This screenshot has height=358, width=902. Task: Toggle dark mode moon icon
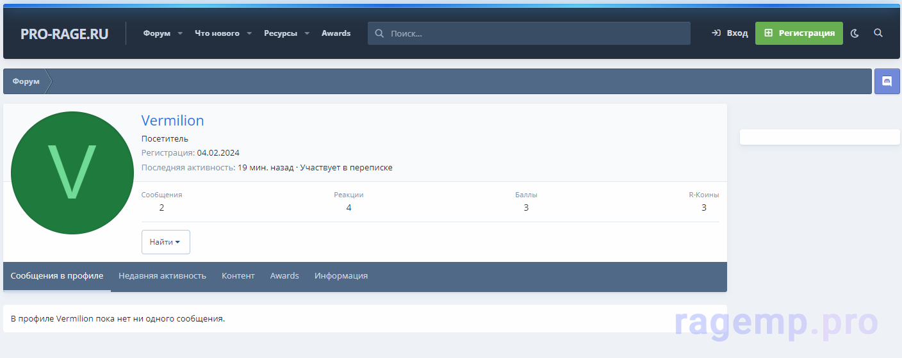pyautogui.click(x=855, y=33)
